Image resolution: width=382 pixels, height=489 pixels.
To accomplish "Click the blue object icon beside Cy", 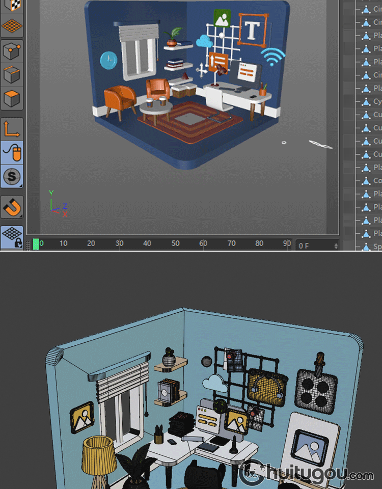I will tap(366, 102).
